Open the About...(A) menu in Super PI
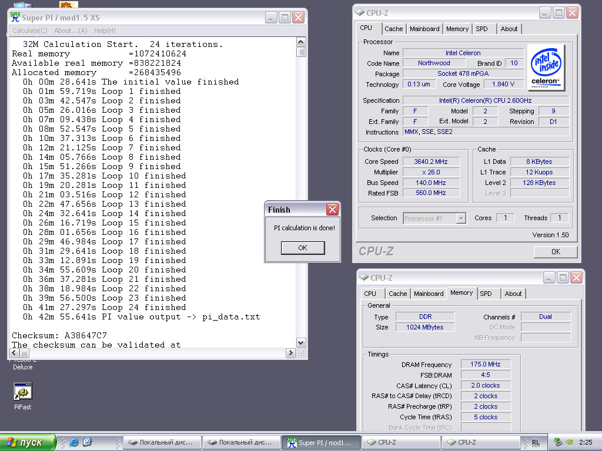This screenshot has width=602, height=451. tap(71, 31)
